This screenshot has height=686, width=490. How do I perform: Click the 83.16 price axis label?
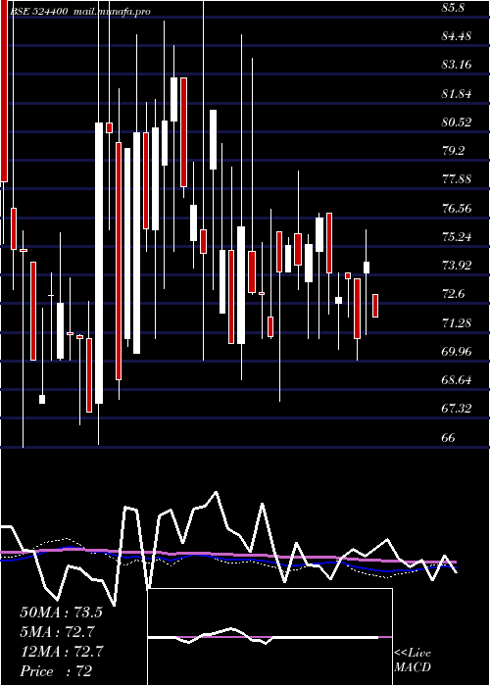pyautogui.click(x=457, y=65)
